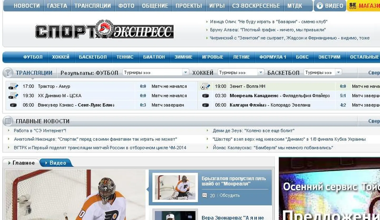Go to the ЗИМНИЕ sports section
Image resolution: width=380 pixels, height=220 pixels.
[x=183, y=57]
